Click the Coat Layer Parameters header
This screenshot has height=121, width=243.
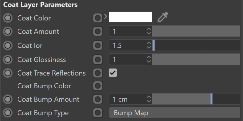click(40, 5)
